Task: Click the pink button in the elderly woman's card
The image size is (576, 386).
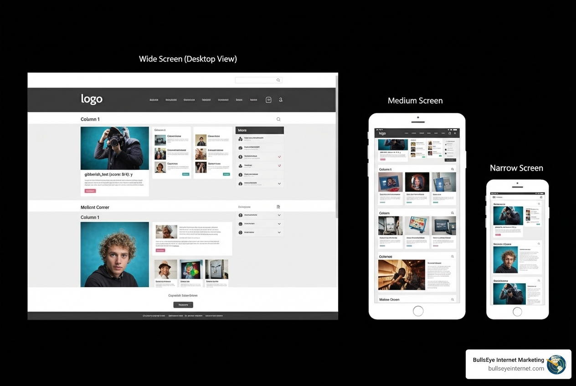Action: coord(160,250)
